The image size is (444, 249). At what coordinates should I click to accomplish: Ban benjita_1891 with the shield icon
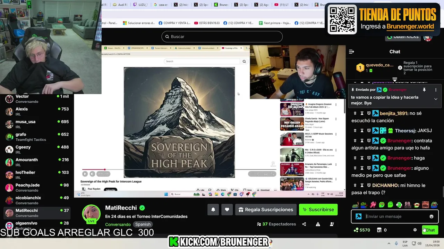pyautogui.click(x=369, y=113)
